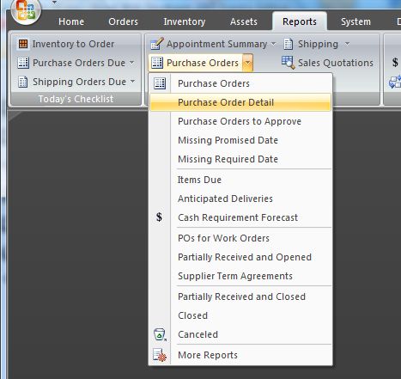Expand the Appointment Summary dropdown arrow

(273, 44)
